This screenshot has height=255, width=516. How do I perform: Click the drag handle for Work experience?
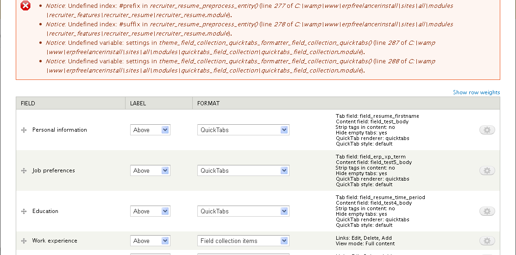pyautogui.click(x=24, y=241)
